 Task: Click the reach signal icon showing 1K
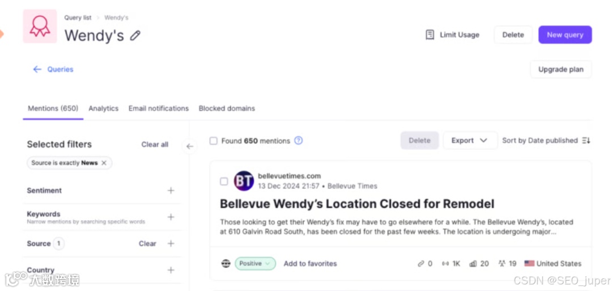445,264
